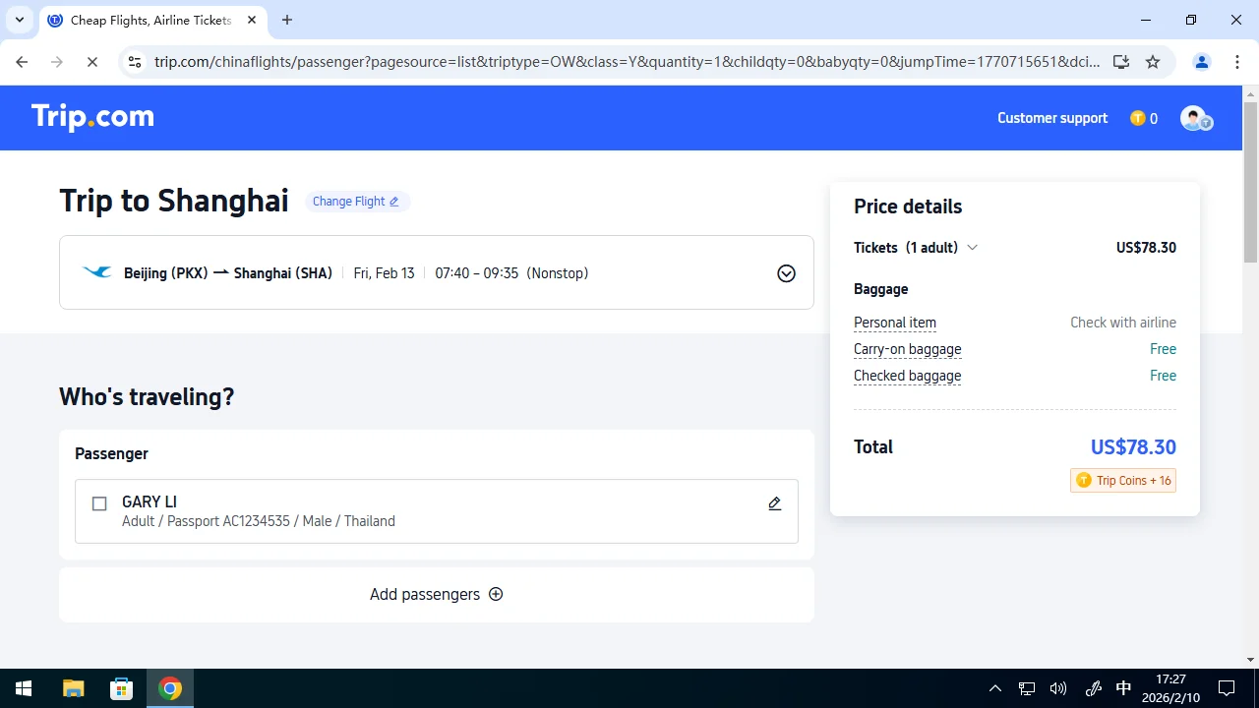Click the screen cast icon in the address bar

pos(1121,61)
